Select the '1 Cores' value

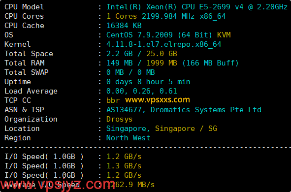(x=122, y=16)
